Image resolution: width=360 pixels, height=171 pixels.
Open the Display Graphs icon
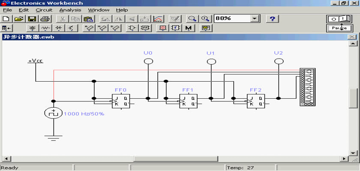click(x=158, y=19)
